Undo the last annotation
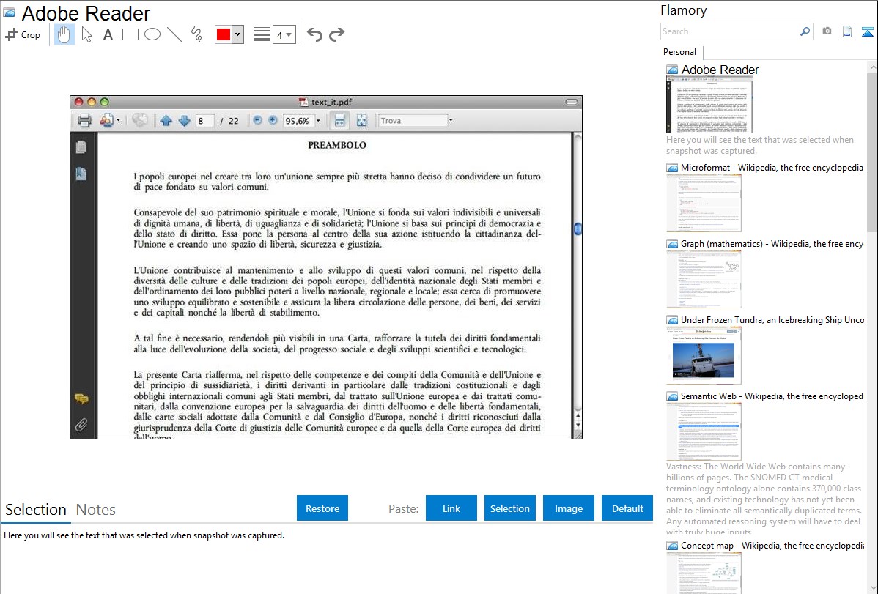This screenshot has height=594, width=878. click(314, 34)
